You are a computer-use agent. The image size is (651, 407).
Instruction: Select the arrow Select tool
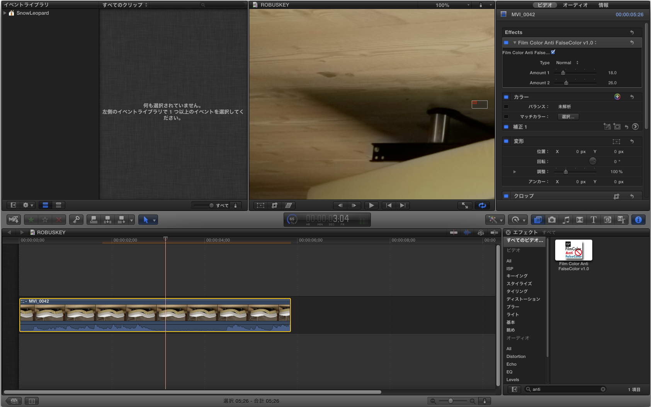(x=145, y=220)
